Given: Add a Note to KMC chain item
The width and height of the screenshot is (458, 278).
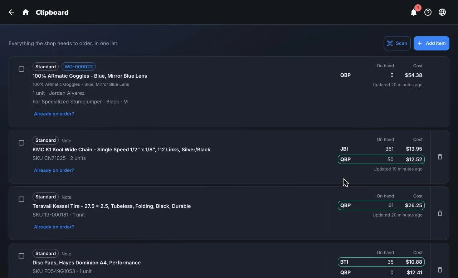Looking at the screenshot, I should 66,141.
